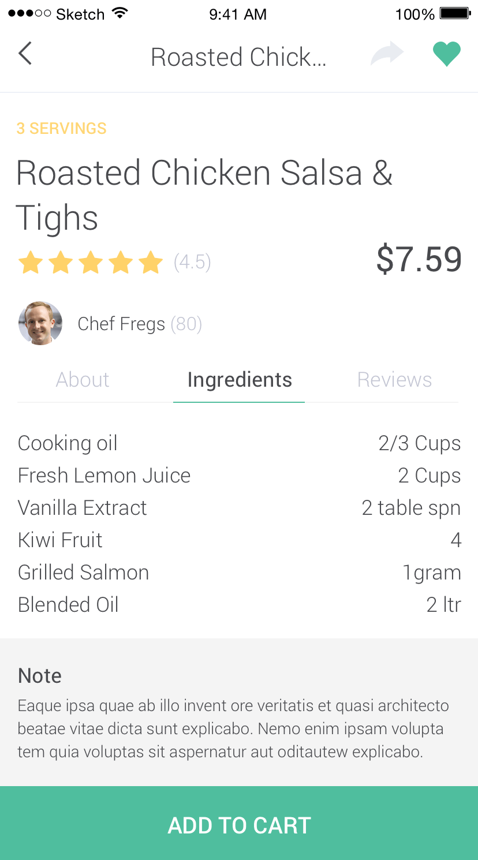Click the third rating star
The image size is (478, 860).
(x=91, y=263)
